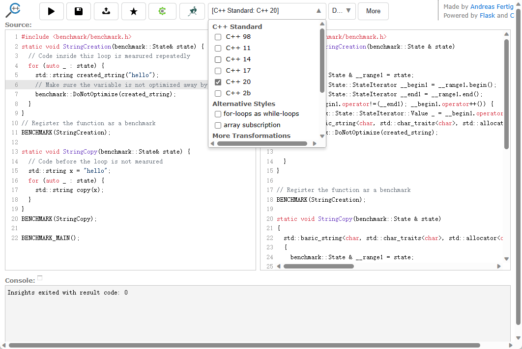Run the code with the play icon
Viewport: 522px width, 349px height.
(x=51, y=11)
